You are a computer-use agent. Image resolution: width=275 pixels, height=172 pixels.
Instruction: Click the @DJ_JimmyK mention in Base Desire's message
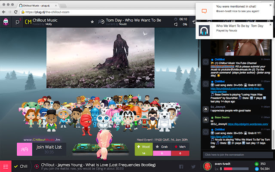(x=219, y=124)
